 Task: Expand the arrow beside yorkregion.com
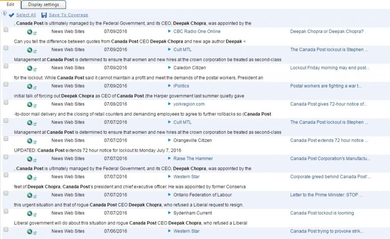pyautogui.click(x=169, y=104)
